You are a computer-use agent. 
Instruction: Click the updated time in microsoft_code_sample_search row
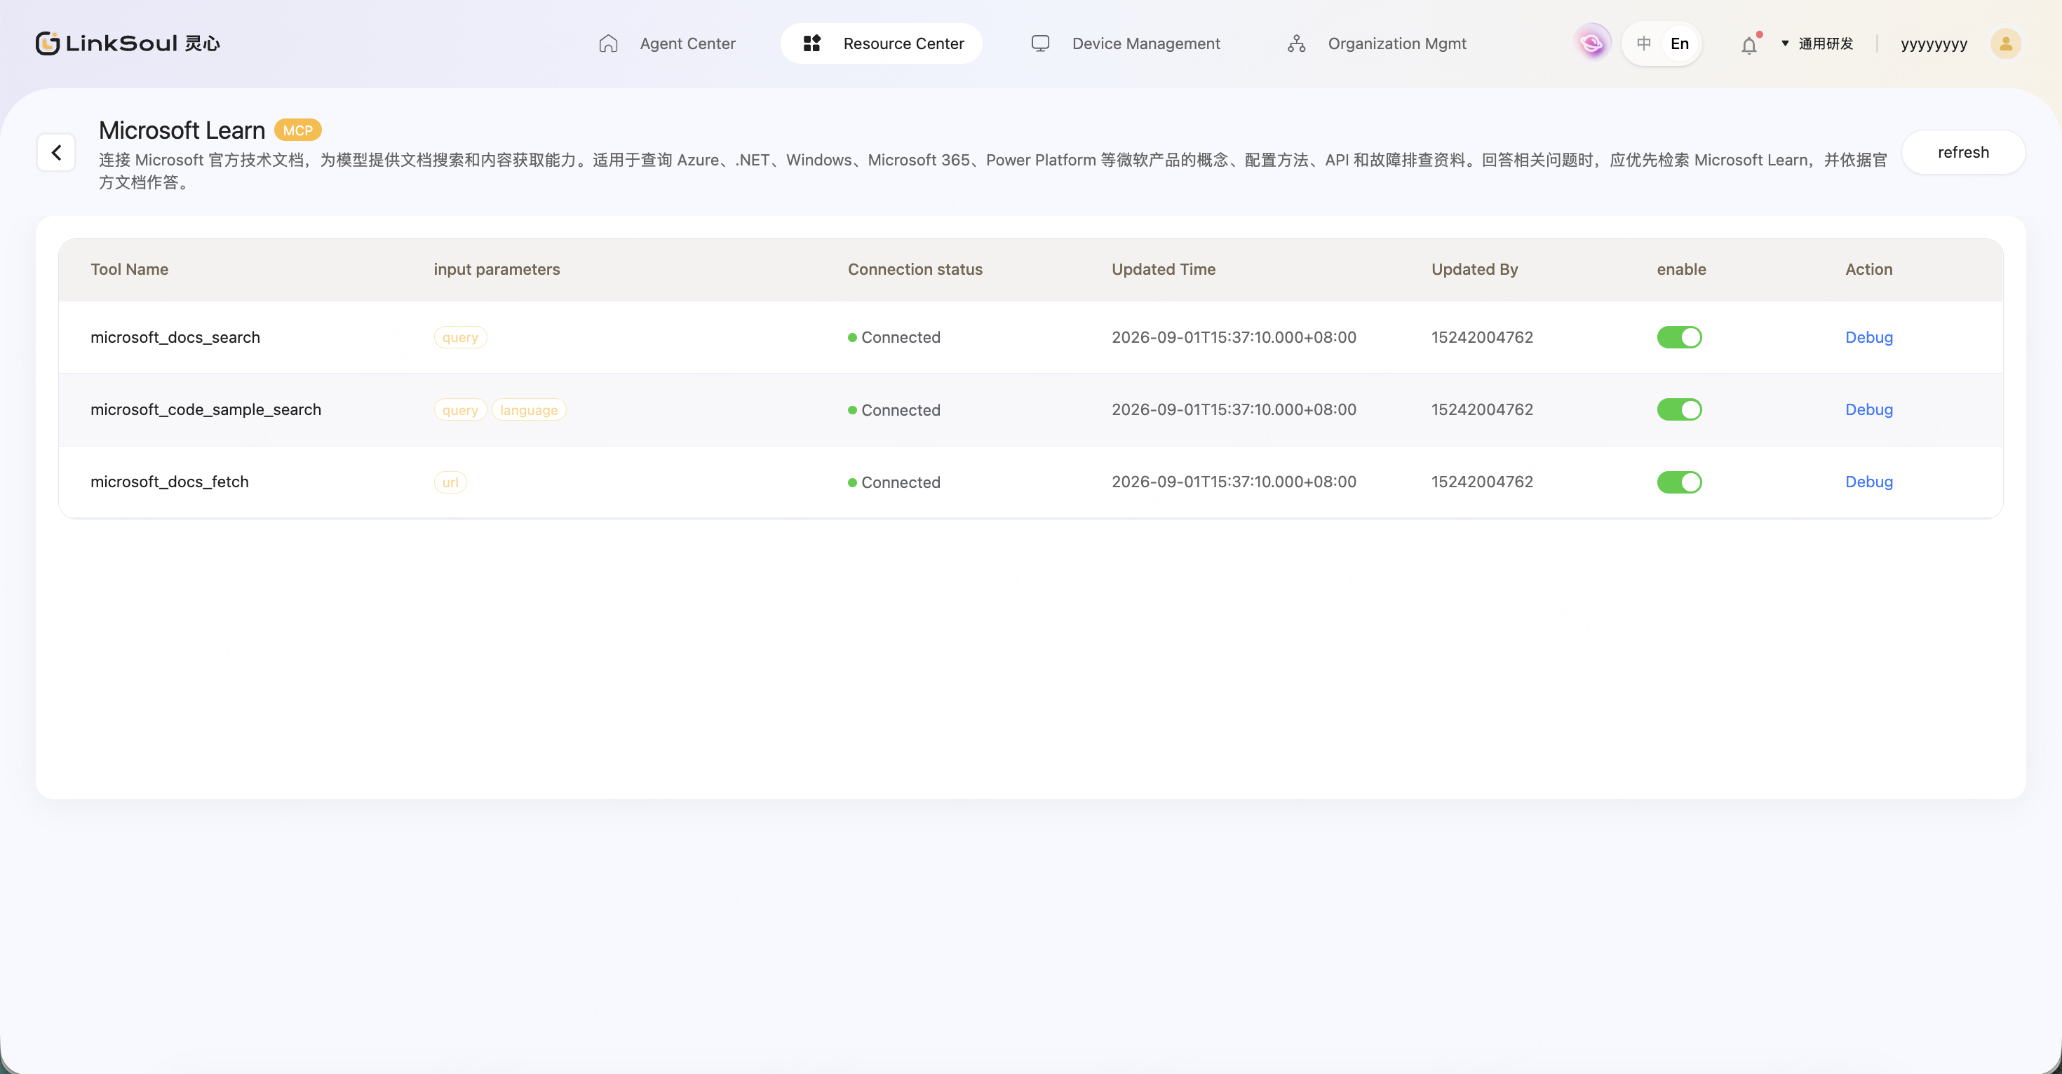click(1234, 409)
